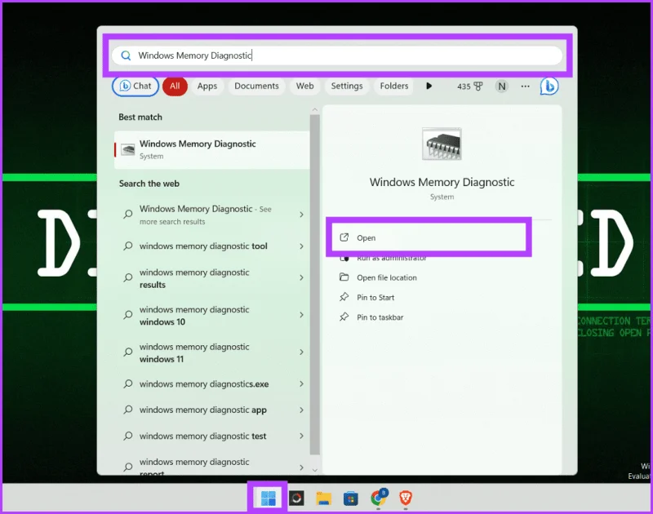
Task: Click the large memory chip preview icon
Action: click(x=442, y=144)
